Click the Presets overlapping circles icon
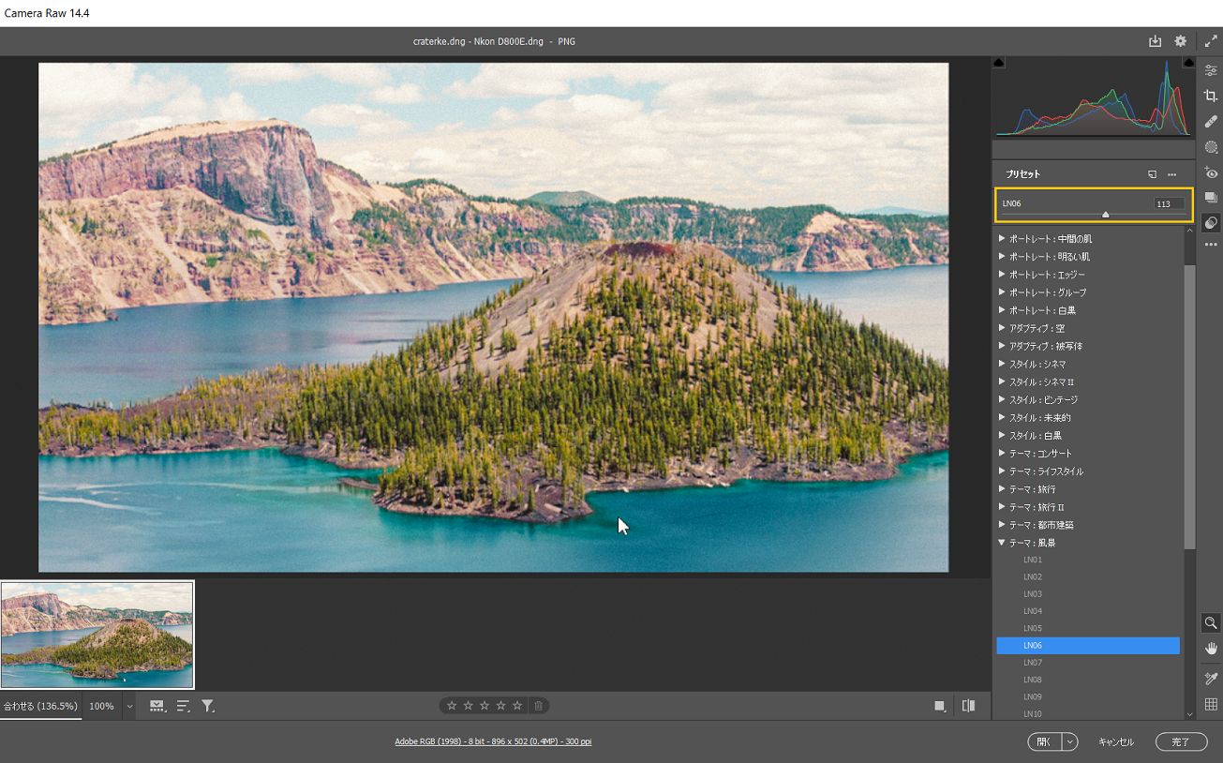This screenshot has width=1223, height=763. 1211,223
